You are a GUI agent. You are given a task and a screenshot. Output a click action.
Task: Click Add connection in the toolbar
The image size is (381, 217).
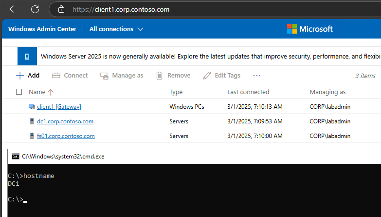point(28,76)
